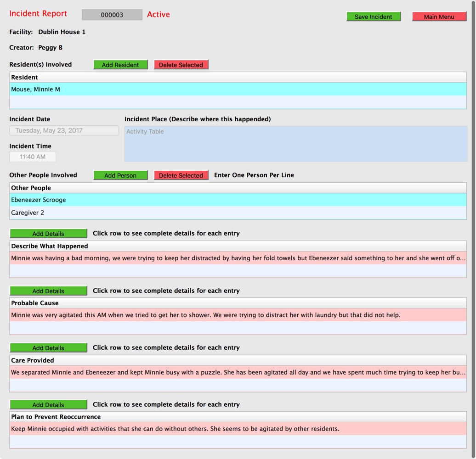Click the Add Person button
The image size is (476, 459).
(120, 175)
